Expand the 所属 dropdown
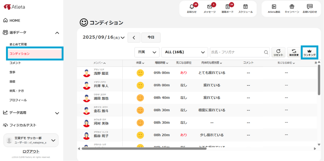 [147, 52]
